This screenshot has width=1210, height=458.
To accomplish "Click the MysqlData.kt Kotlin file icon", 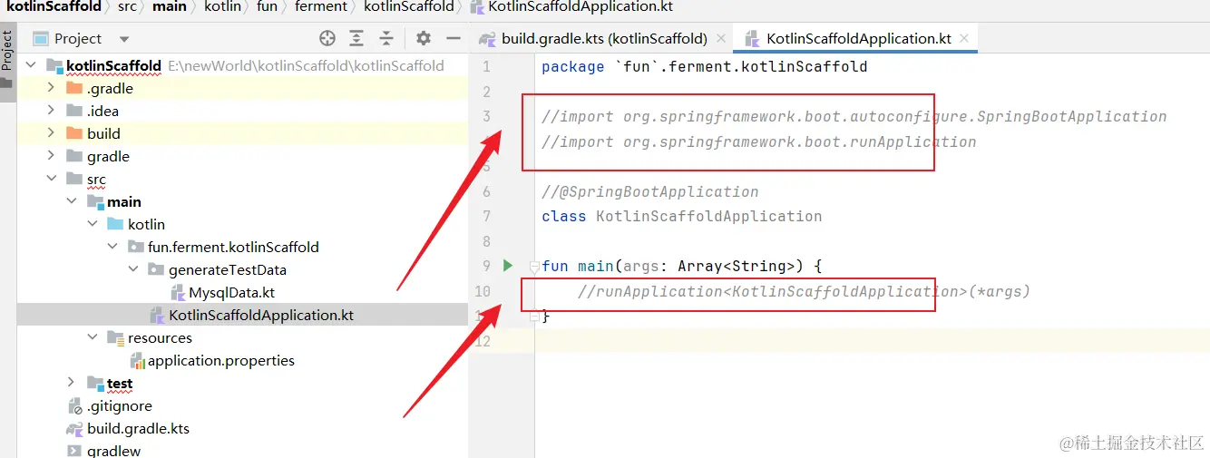I will pos(177,292).
